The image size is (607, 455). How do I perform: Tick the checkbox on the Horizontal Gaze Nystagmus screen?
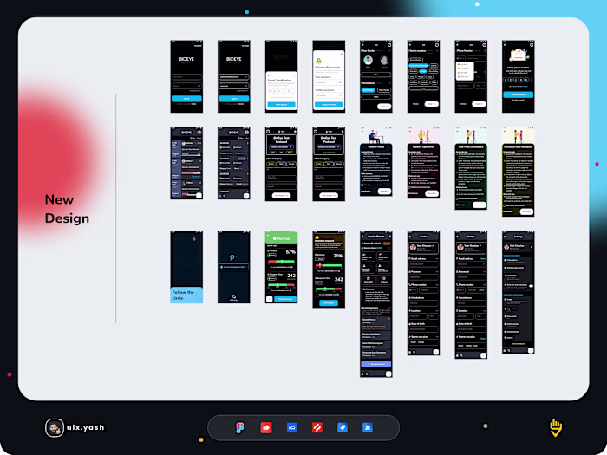tap(505, 205)
